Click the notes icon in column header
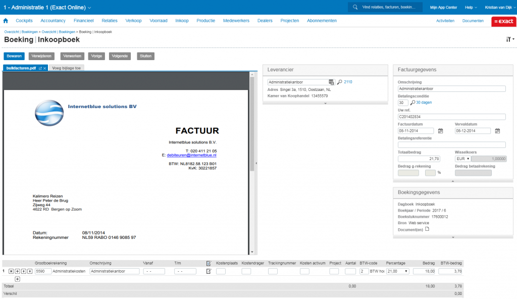The height and width of the screenshot is (299, 517). 209,263
